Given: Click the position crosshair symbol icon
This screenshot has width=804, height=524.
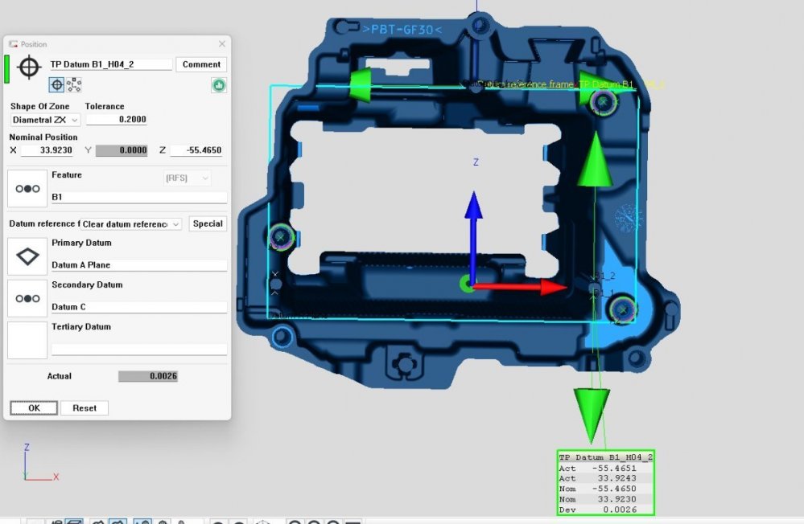Looking at the screenshot, I should click(x=28, y=67).
